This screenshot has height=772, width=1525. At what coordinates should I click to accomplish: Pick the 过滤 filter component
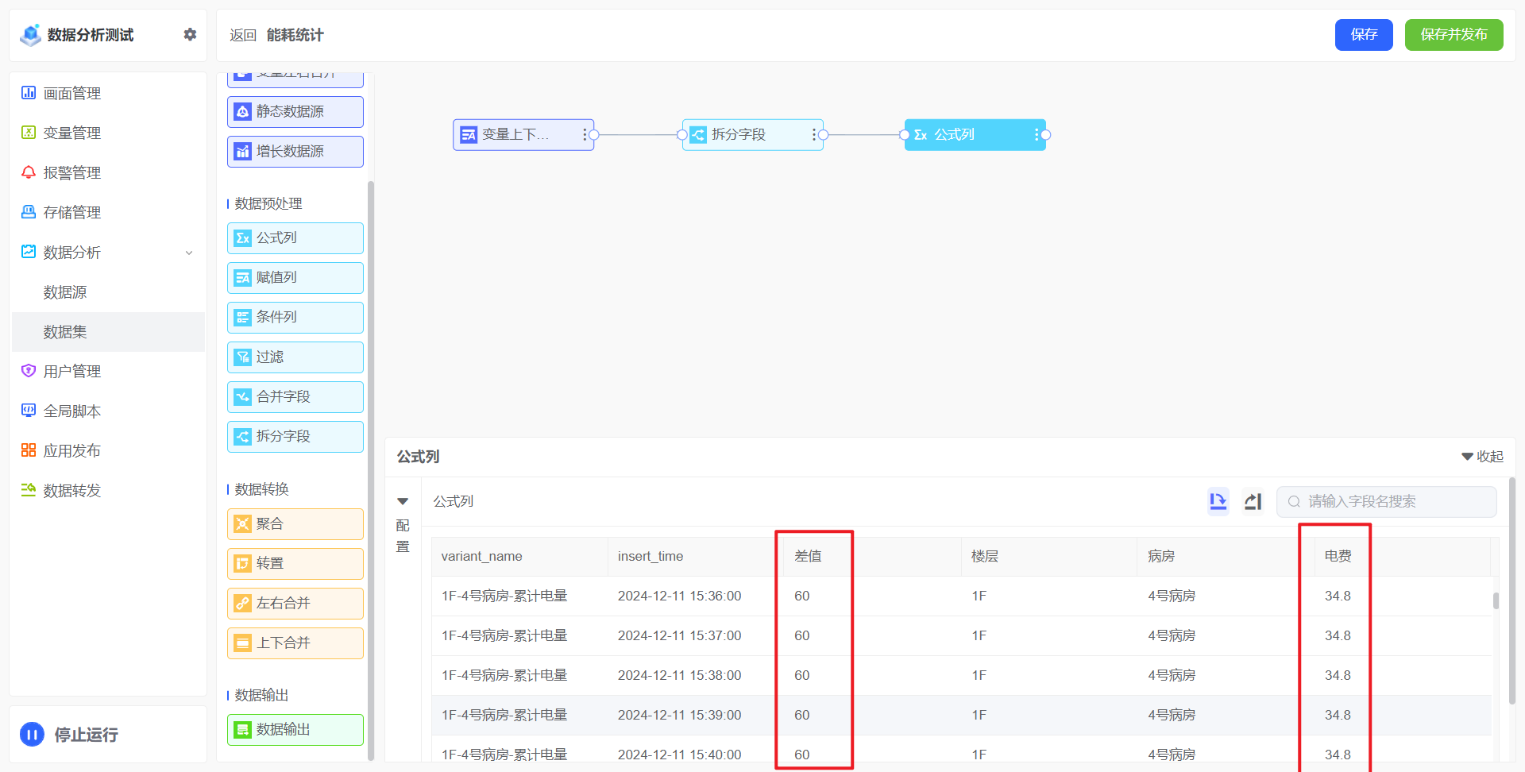(295, 357)
